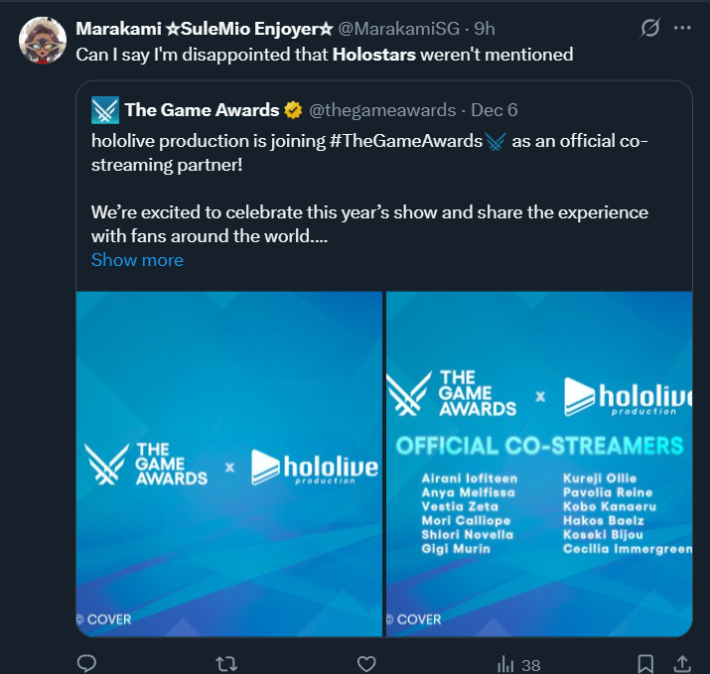The height and width of the screenshot is (674, 710).
Task: Click the share upload icon
Action: coord(682,663)
